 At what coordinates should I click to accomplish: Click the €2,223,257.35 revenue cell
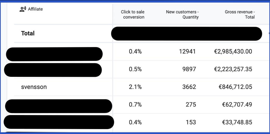point(233,69)
